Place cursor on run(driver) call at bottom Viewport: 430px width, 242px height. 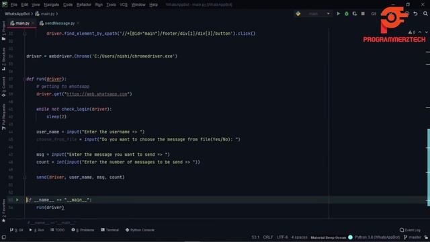[50, 208]
